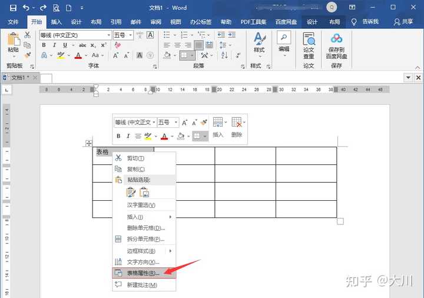Screen dimensions: 424x298
Task: Center text in the ribbon
Action: pyautogui.click(x=177, y=45)
